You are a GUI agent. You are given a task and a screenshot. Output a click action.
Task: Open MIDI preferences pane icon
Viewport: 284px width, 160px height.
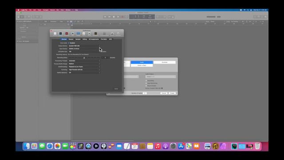click(x=73, y=34)
